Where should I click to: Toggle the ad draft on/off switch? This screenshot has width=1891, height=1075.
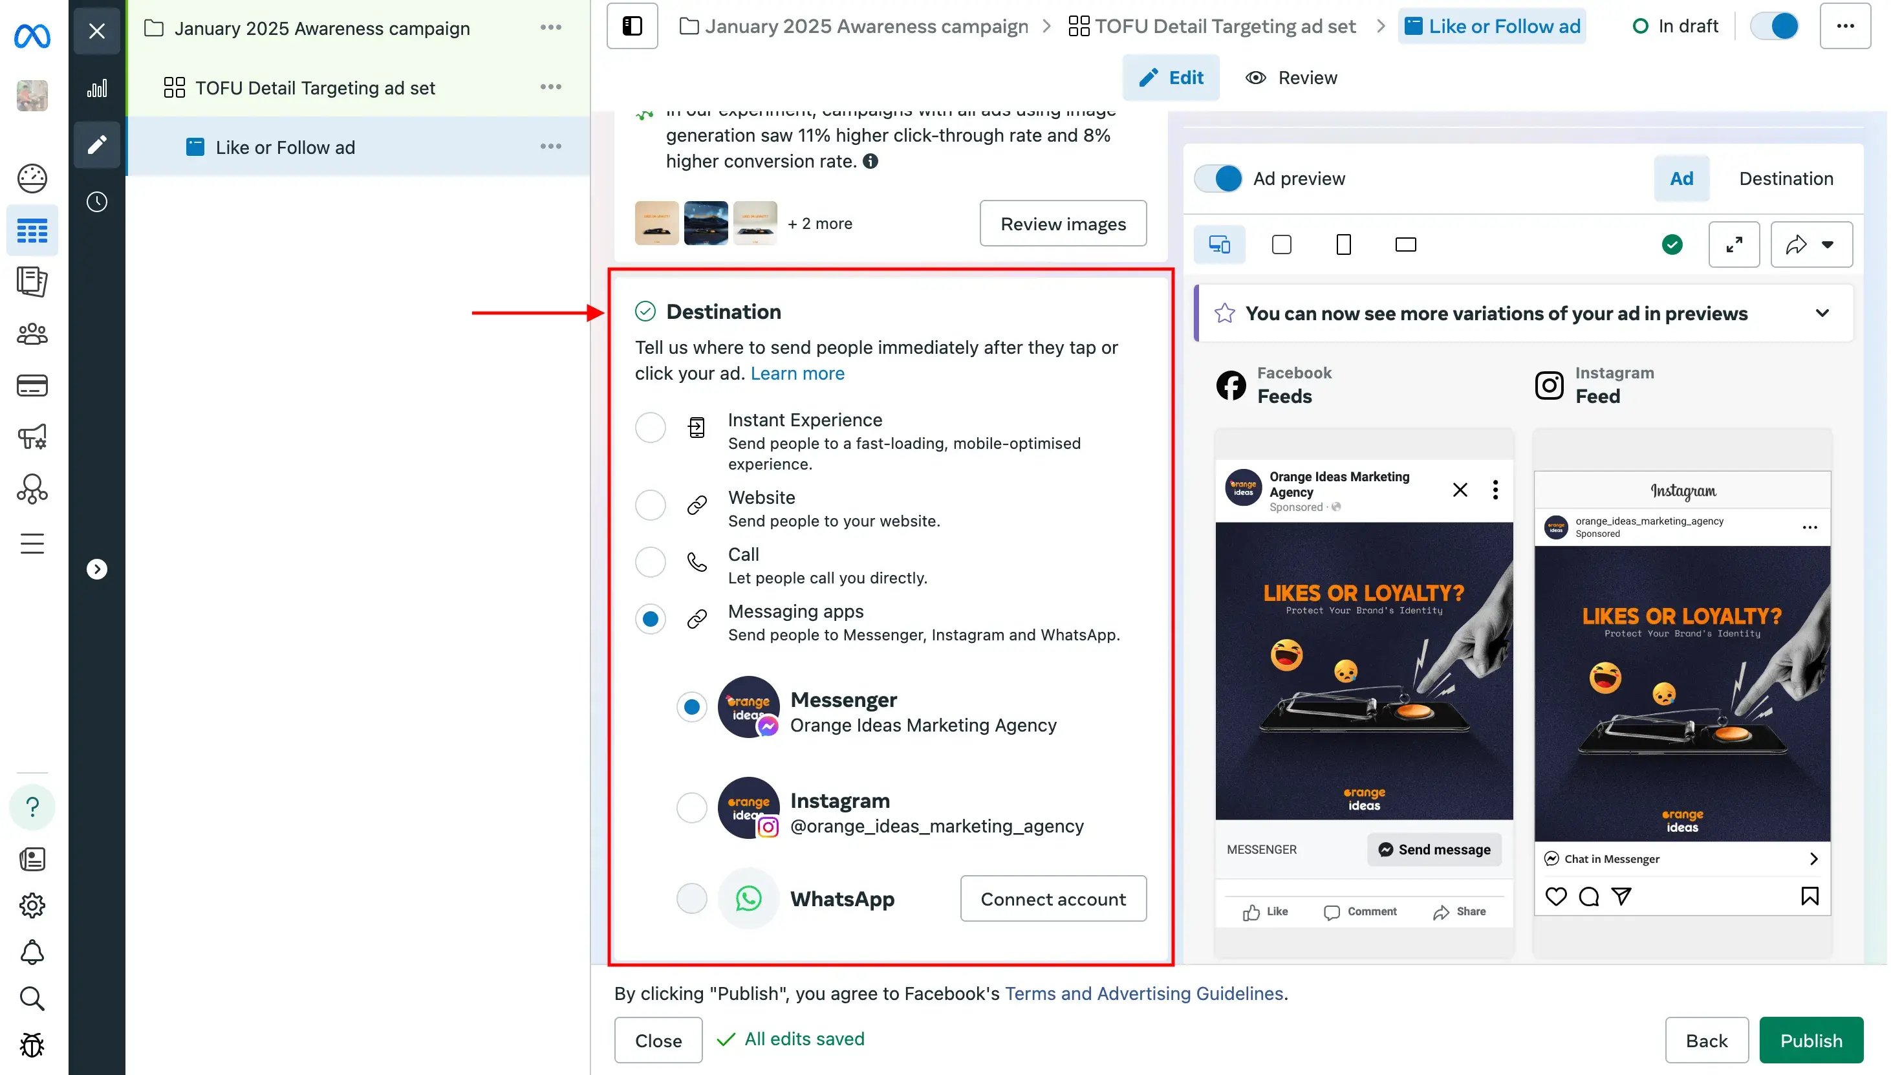tap(1777, 26)
